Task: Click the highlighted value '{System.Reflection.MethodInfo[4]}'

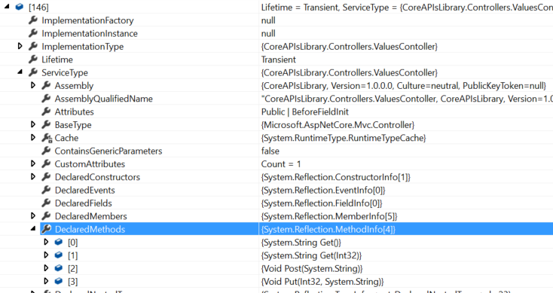Action: point(328,229)
